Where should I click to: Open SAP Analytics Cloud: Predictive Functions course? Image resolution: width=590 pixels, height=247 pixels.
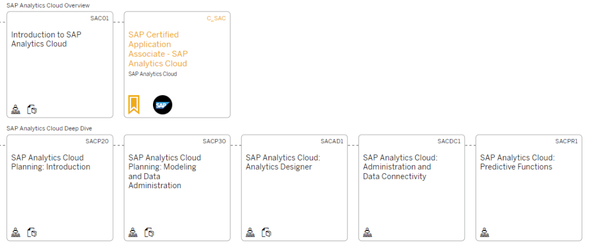517,162
